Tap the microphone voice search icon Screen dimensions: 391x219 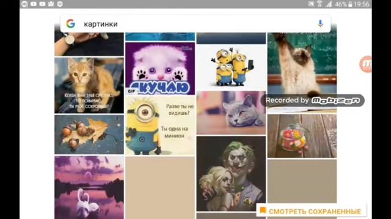(320, 24)
